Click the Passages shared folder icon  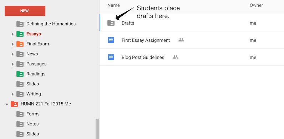point(20,64)
